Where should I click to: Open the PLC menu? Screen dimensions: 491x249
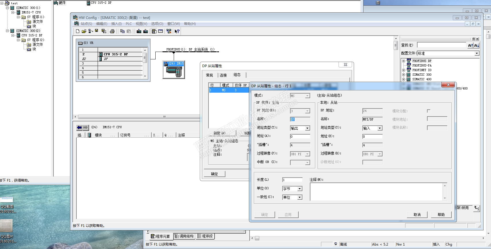tap(129, 24)
